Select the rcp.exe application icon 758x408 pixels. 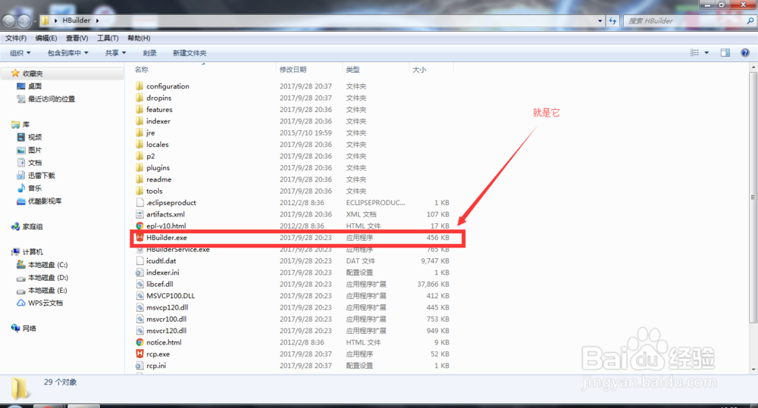[x=139, y=354]
